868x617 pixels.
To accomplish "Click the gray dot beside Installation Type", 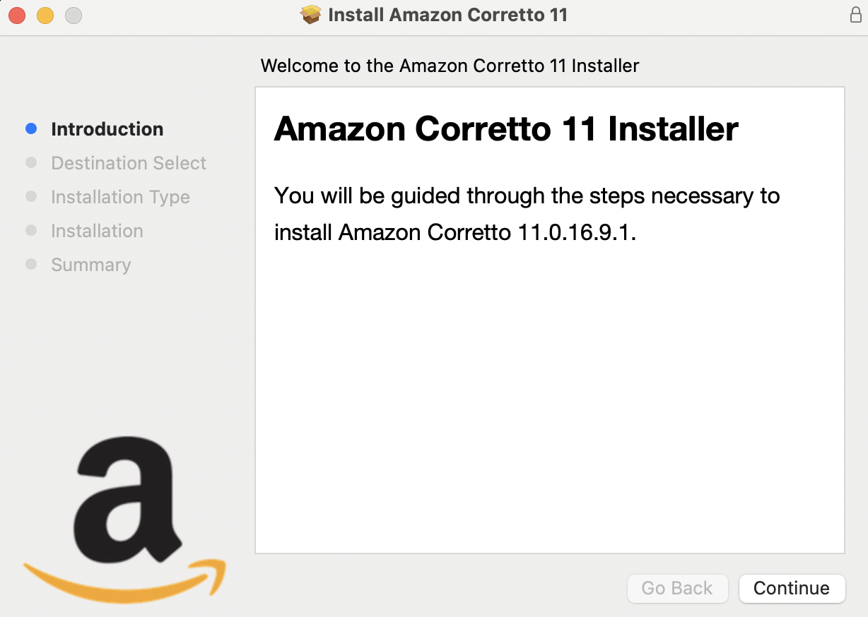I will [31, 197].
